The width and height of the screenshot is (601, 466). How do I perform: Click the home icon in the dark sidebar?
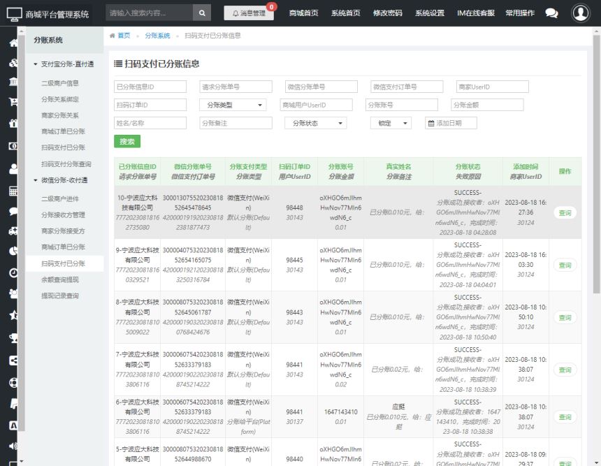pyautogui.click(x=13, y=43)
